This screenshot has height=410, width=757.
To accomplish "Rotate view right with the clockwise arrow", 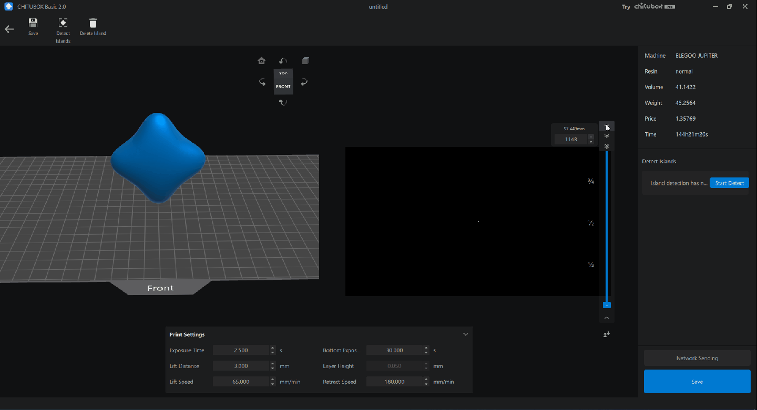I will [x=304, y=82].
